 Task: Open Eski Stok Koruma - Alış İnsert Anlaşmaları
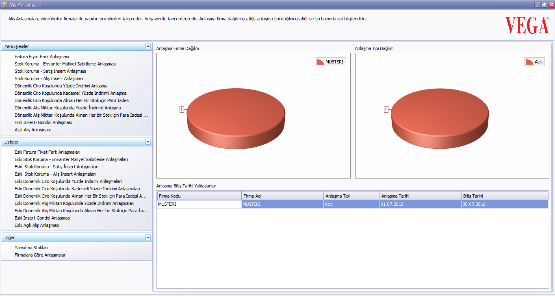pyautogui.click(x=55, y=174)
